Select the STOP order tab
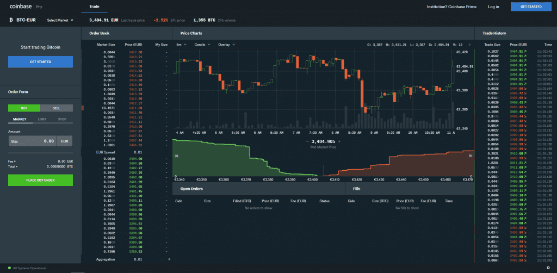Screen dimensions: 557x273 62,119
